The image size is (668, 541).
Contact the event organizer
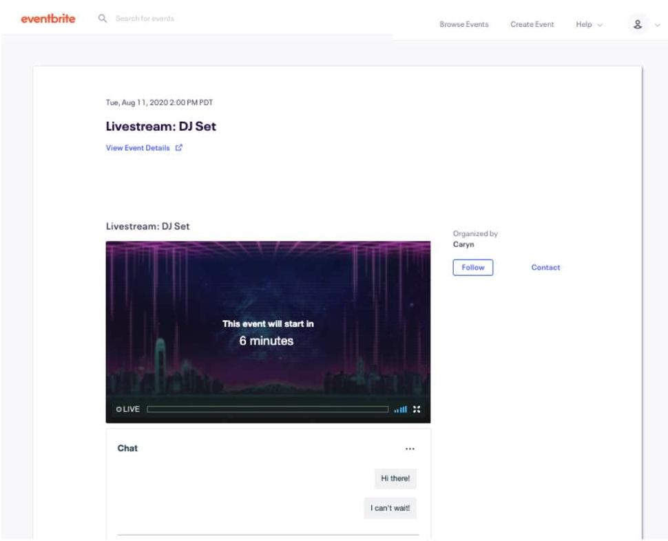pyautogui.click(x=545, y=267)
